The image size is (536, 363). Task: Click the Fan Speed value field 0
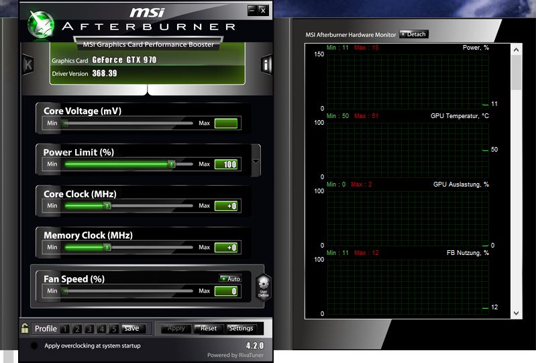[226, 291]
